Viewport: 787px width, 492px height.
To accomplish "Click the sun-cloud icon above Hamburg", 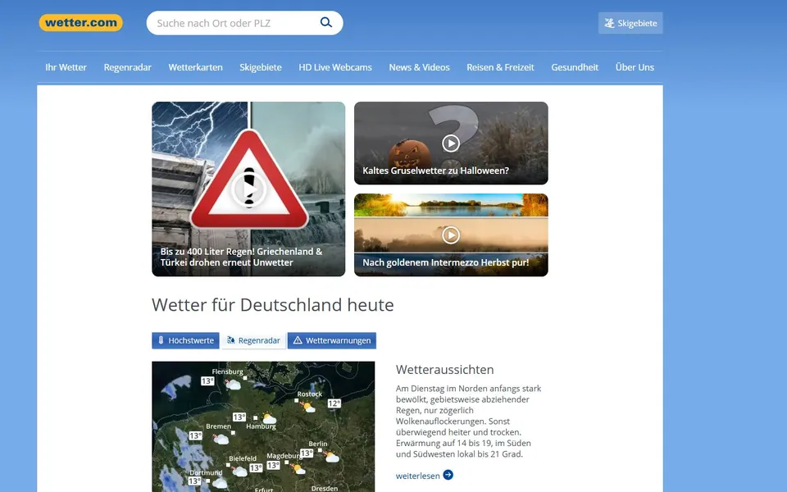I will click(269, 419).
